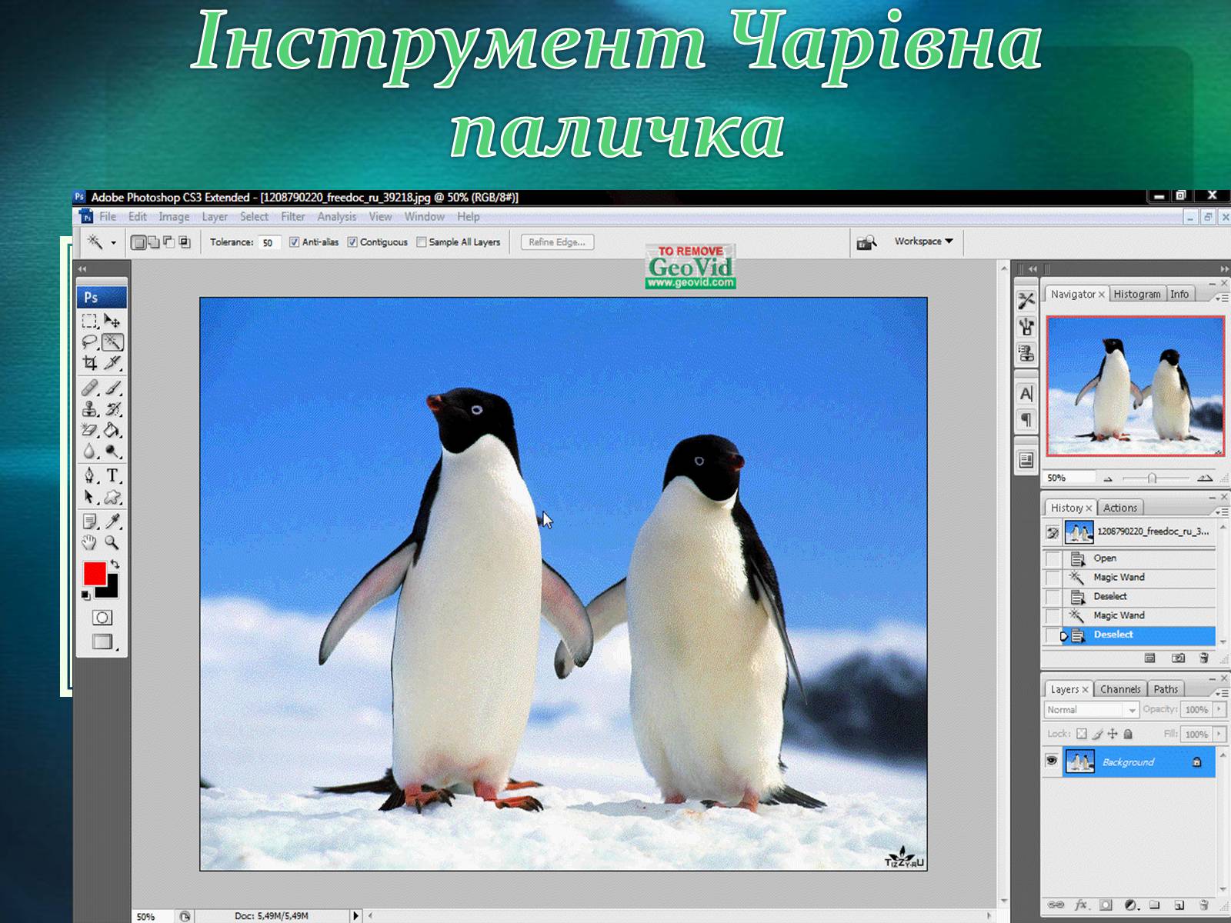Enable Sample All Layers checkbox
The height and width of the screenshot is (923, 1231).
tap(421, 242)
